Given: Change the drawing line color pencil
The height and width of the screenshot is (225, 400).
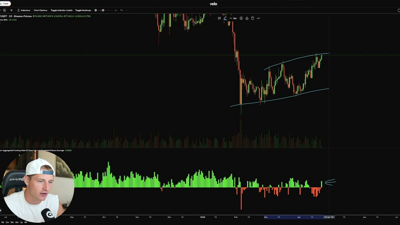Looking at the screenshot, I should (225, 18).
